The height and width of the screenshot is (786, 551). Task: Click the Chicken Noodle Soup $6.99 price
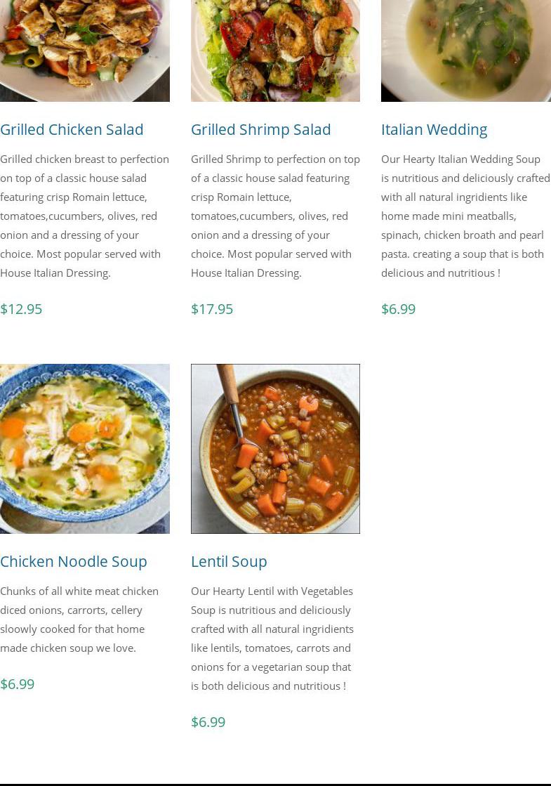coord(17,684)
